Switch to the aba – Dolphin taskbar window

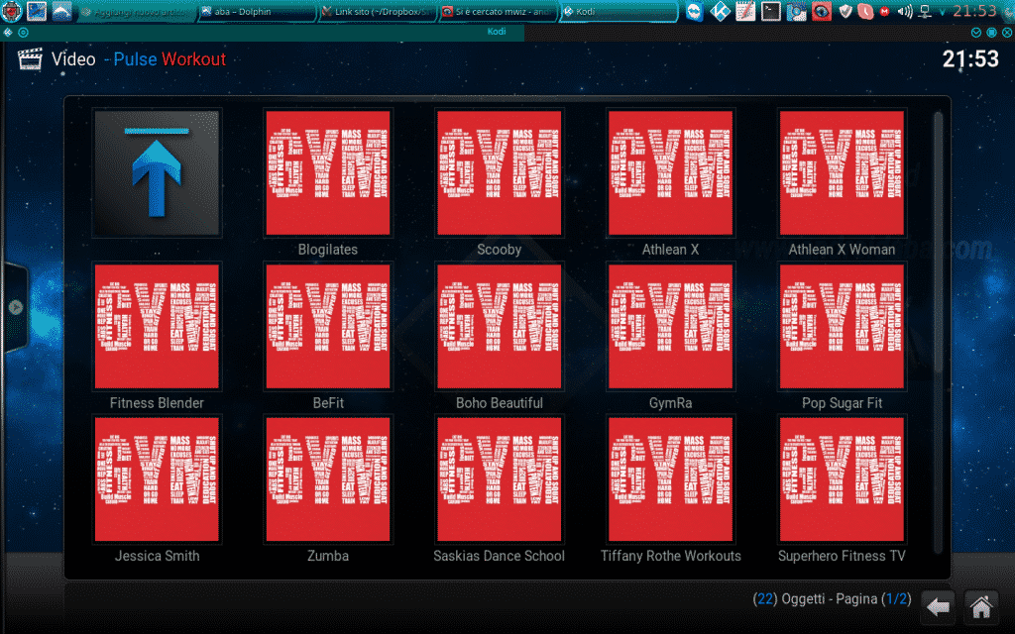tap(257, 12)
